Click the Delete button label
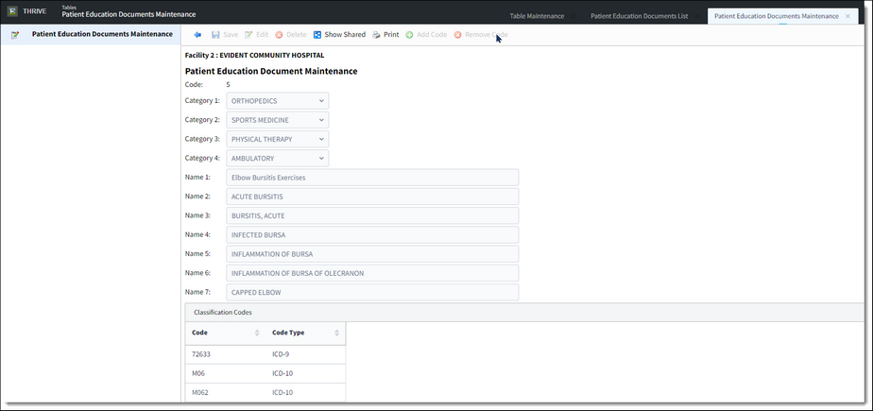 pos(297,35)
